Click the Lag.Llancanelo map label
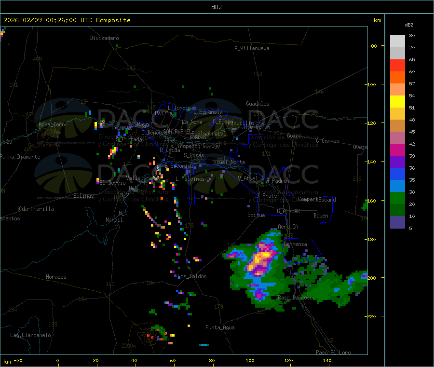 point(30,335)
